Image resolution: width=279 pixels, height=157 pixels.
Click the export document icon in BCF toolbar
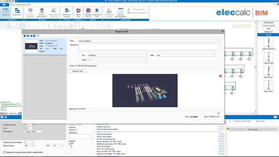tap(34, 36)
